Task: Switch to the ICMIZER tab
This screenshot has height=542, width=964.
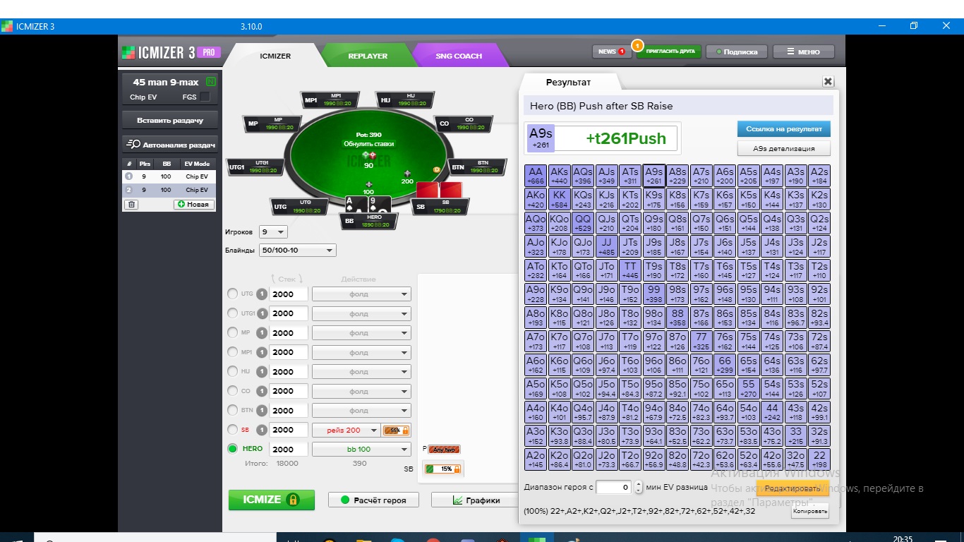Action: (275, 56)
